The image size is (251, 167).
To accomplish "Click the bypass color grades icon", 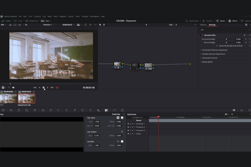I will [85, 25].
